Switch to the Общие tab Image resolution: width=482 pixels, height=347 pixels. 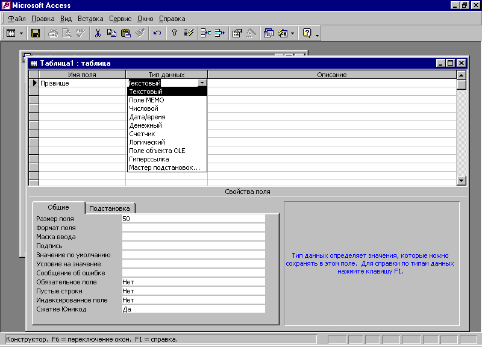click(x=58, y=207)
